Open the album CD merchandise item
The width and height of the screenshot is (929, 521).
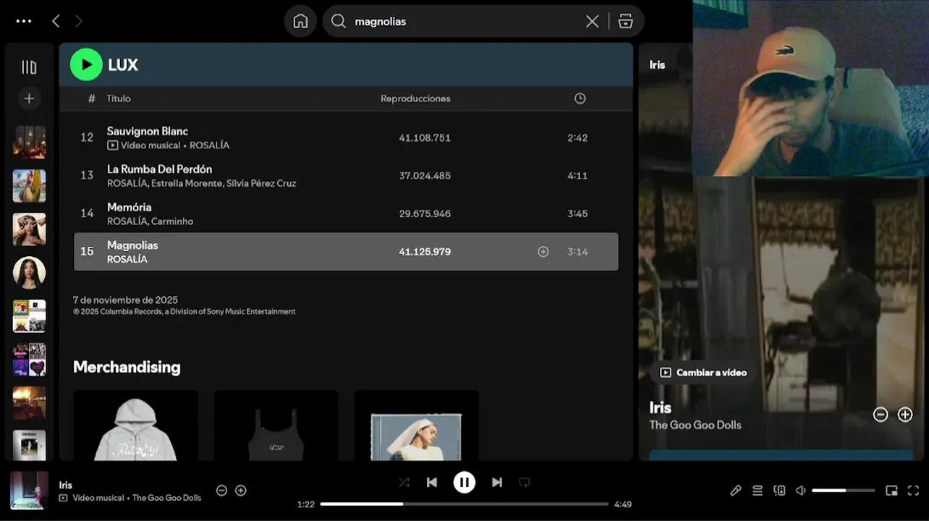[416, 425]
